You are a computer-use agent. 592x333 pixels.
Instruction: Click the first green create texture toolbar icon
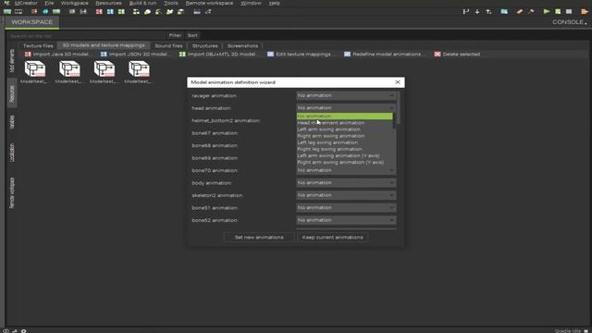pyautogui.click(x=7, y=12)
